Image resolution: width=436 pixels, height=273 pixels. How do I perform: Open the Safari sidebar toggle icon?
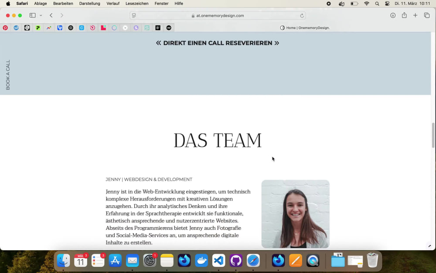(33, 15)
